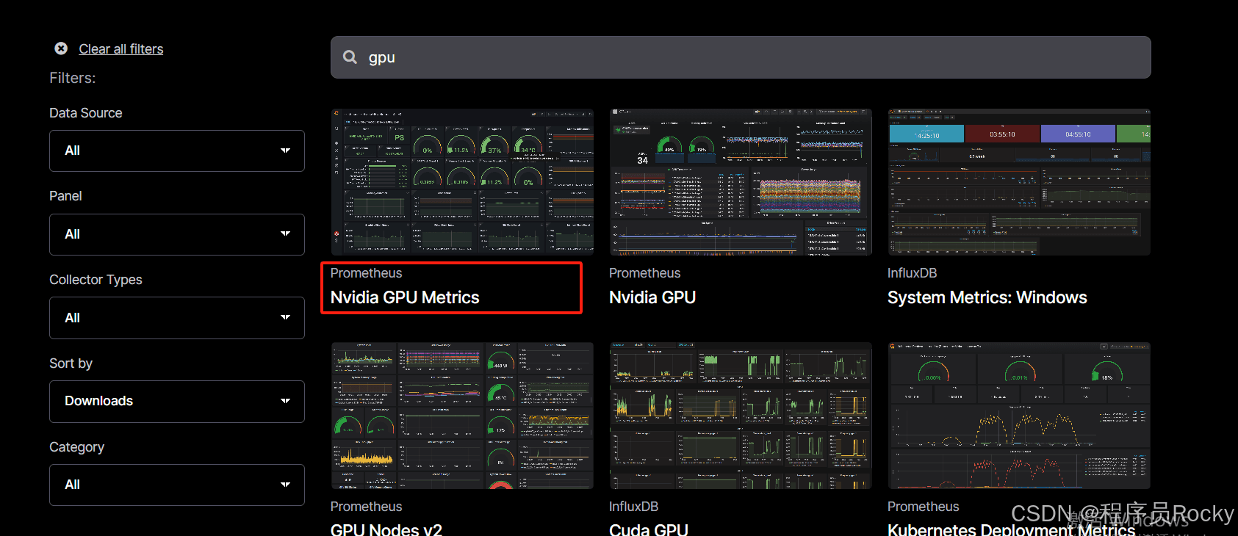
Task: Click the System Metrics: Windows title
Action: click(x=987, y=297)
